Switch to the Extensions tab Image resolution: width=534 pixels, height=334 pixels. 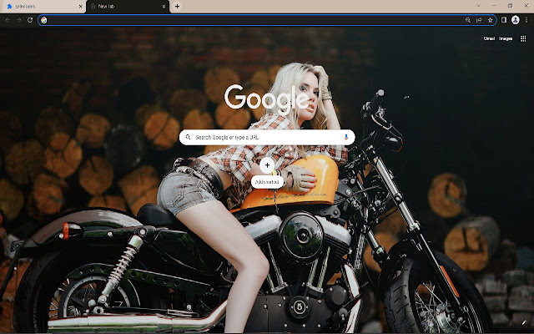pos(43,7)
